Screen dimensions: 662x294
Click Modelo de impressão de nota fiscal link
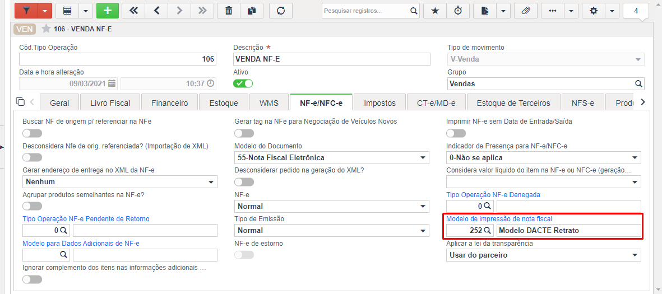[x=499, y=219]
